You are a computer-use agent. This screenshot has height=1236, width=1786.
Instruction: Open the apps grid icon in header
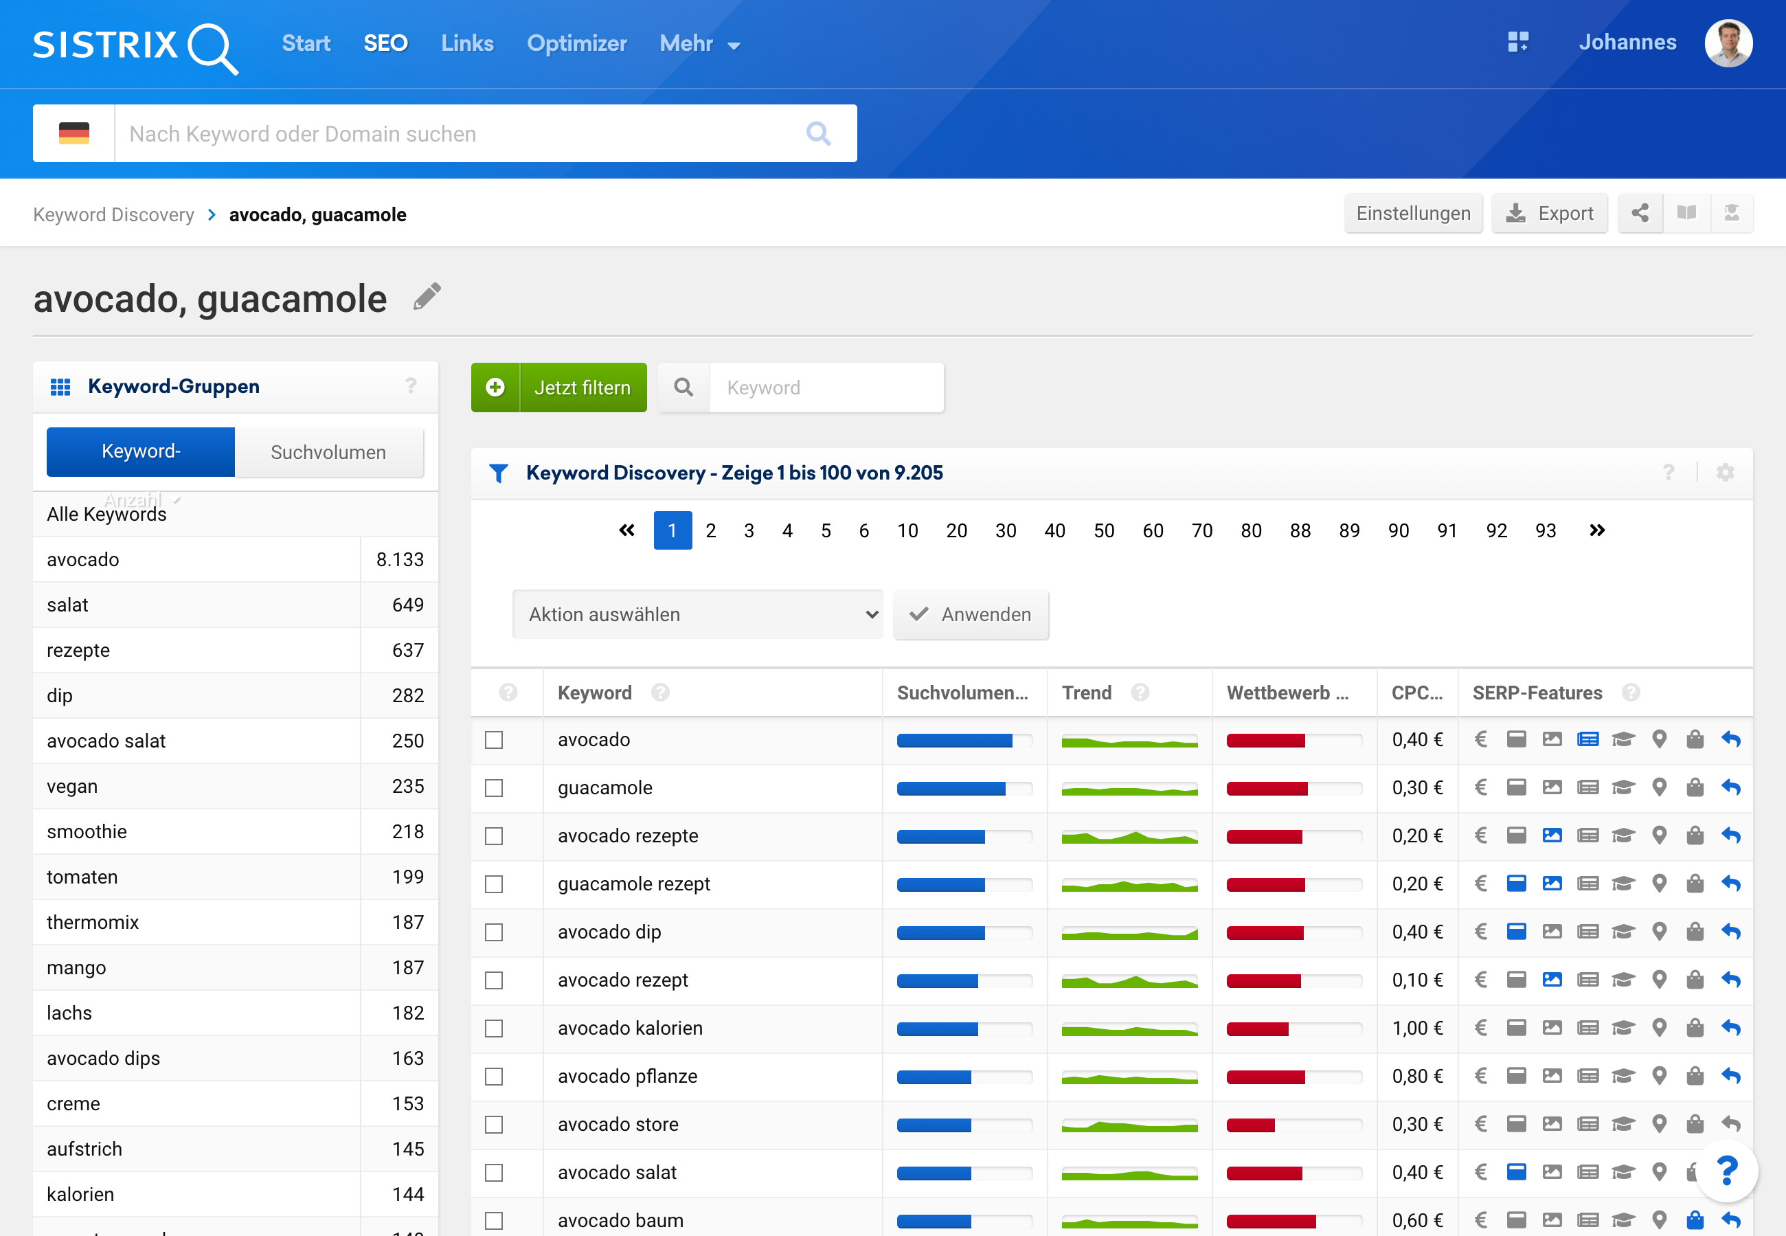click(1517, 42)
